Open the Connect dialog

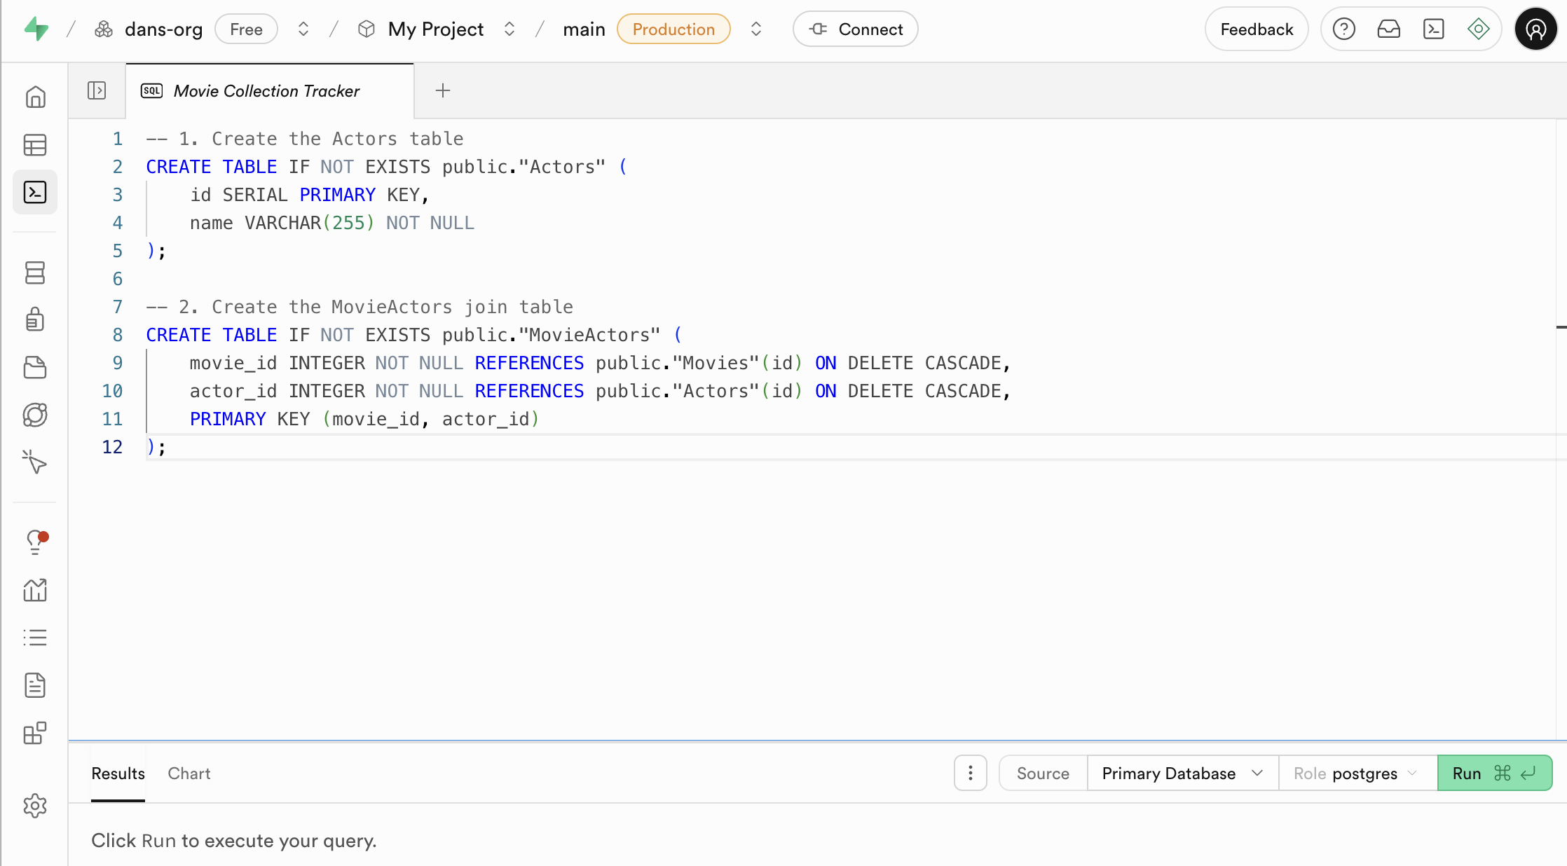click(x=855, y=29)
